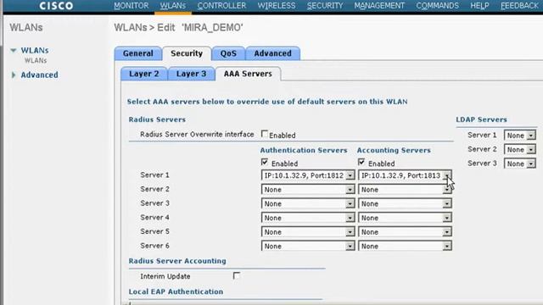The width and height of the screenshot is (543, 305).
Task: Open the COMMANDS menu
Action: [438, 6]
